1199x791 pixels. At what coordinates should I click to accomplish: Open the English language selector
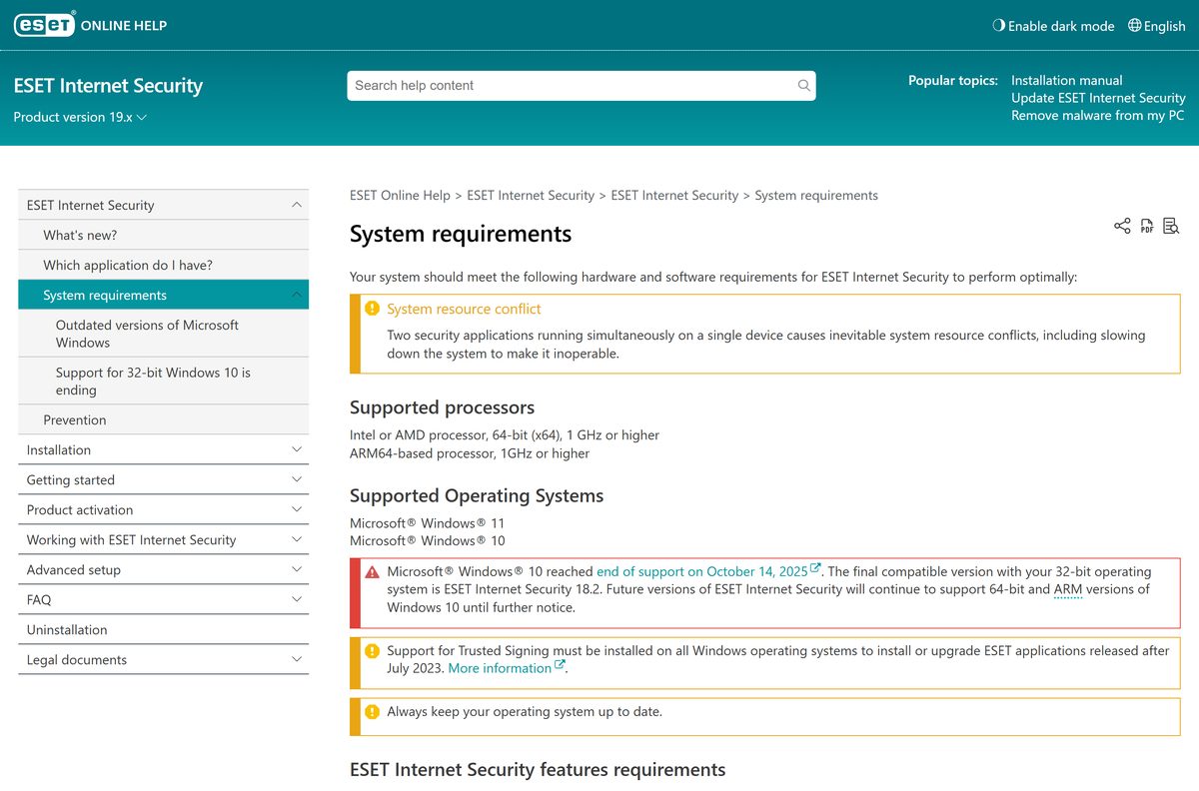pos(1156,26)
